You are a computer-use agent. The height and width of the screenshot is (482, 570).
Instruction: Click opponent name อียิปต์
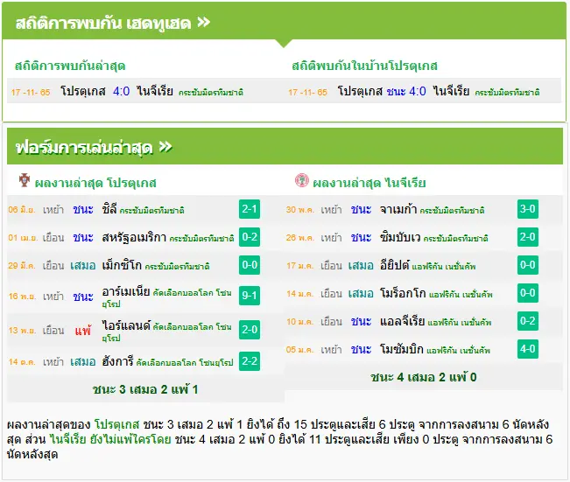coord(394,265)
